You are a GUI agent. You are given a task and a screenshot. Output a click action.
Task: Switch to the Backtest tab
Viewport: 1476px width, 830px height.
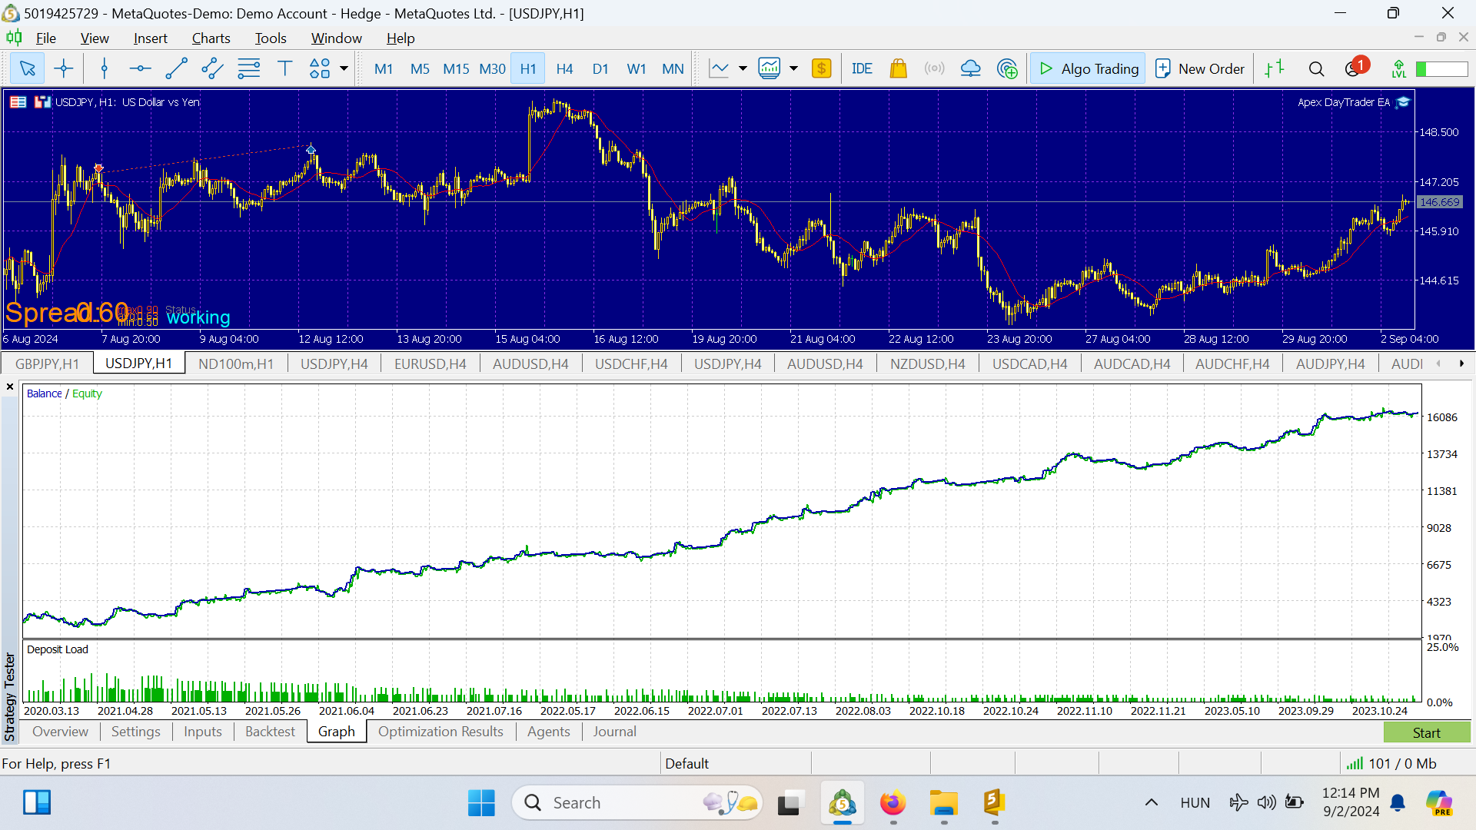pyautogui.click(x=270, y=732)
